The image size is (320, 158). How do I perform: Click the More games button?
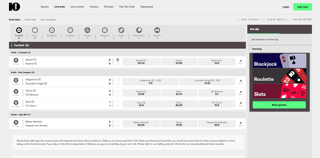pyautogui.click(x=279, y=105)
